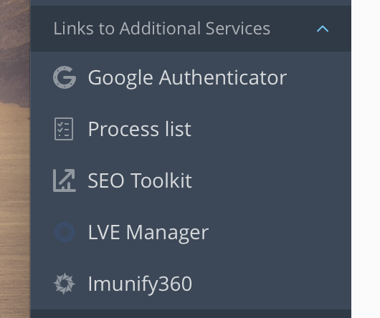Click empty space right of Process list label
Screen dimensions: 380x318
[272, 129]
